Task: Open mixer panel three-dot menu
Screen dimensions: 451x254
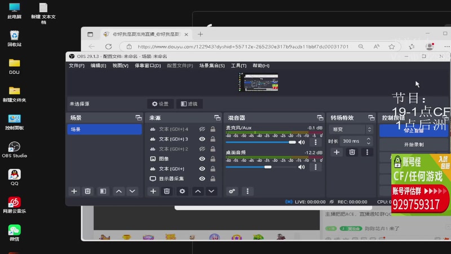Action: tap(247, 191)
